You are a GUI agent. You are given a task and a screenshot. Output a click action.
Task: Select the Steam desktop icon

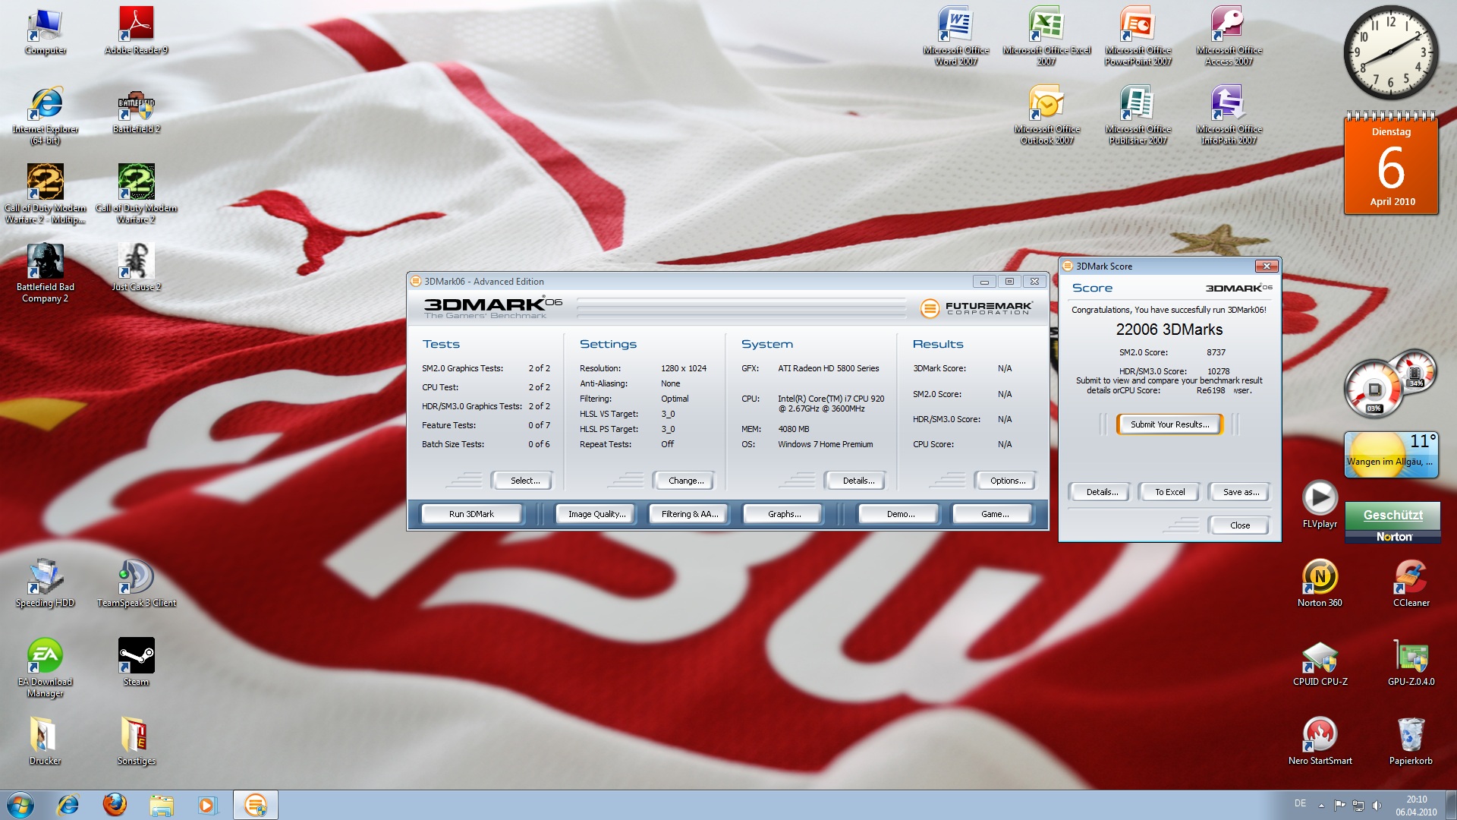[x=137, y=663]
